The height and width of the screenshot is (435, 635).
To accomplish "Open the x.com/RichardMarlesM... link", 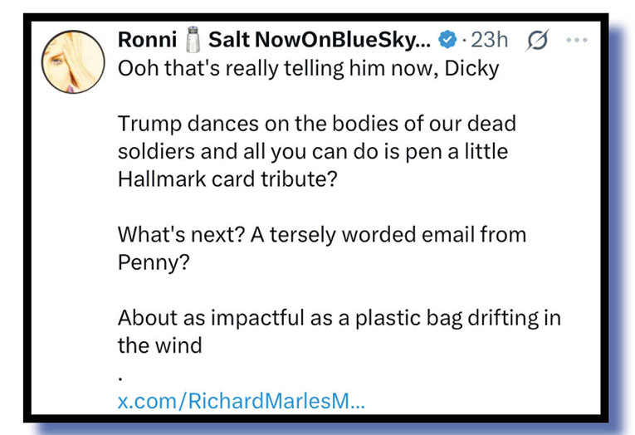I will click(241, 402).
